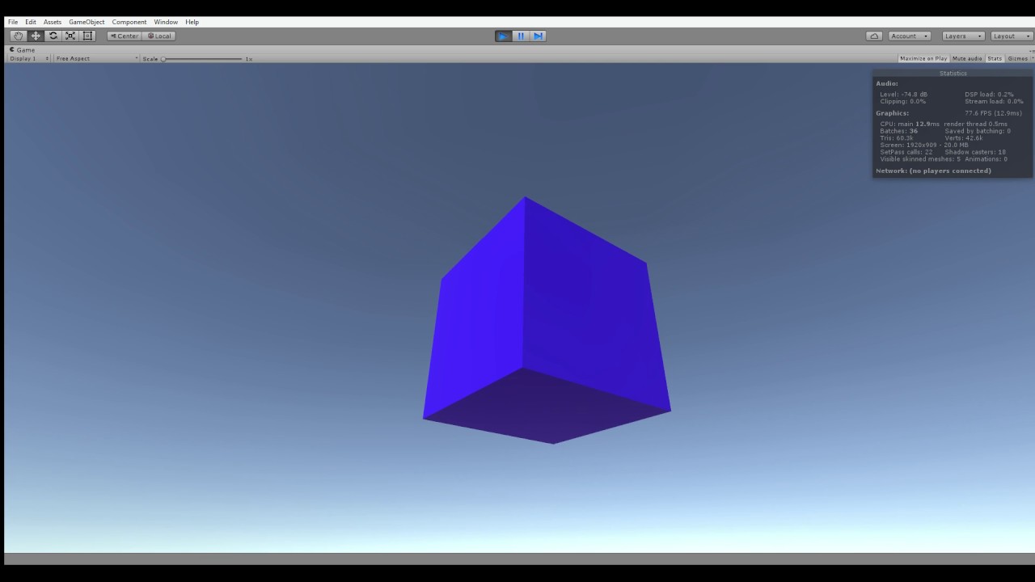Screen dimensions: 1035x582
Task: Click the Level: -74.8 dB audio entry
Action: pyautogui.click(x=903, y=95)
